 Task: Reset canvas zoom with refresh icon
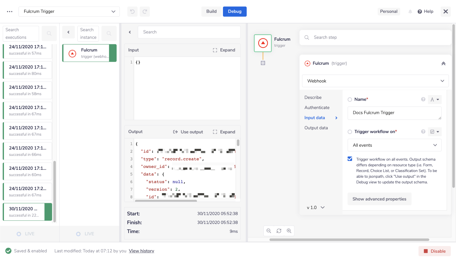coord(279,231)
